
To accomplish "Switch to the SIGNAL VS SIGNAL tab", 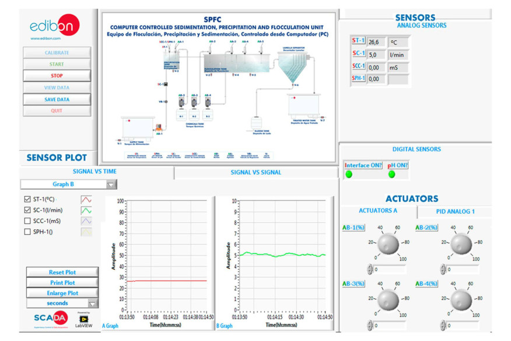I will (x=257, y=172).
